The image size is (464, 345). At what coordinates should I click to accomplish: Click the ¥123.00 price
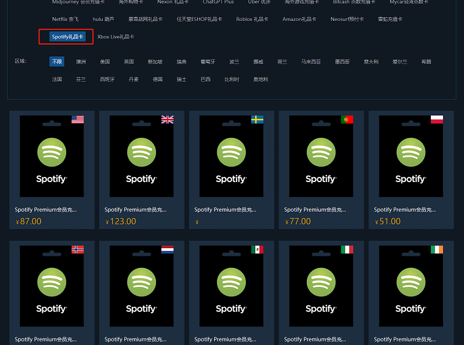tap(121, 221)
